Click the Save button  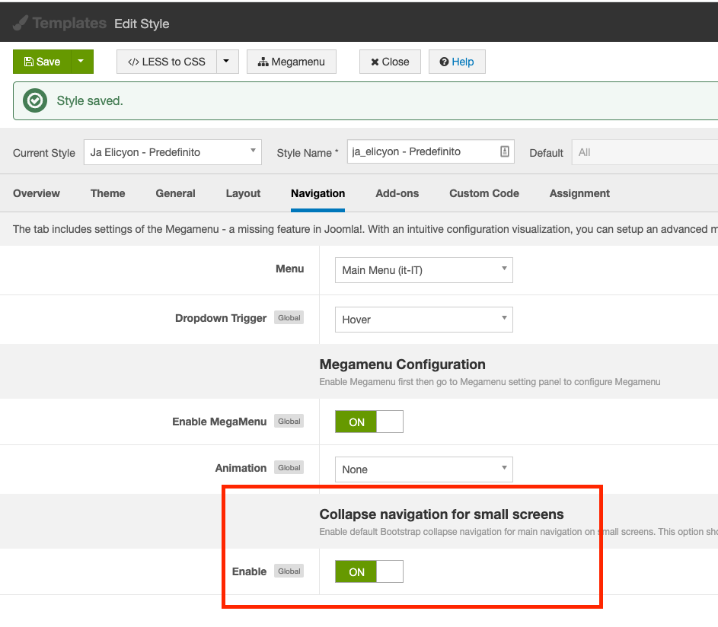[42, 62]
